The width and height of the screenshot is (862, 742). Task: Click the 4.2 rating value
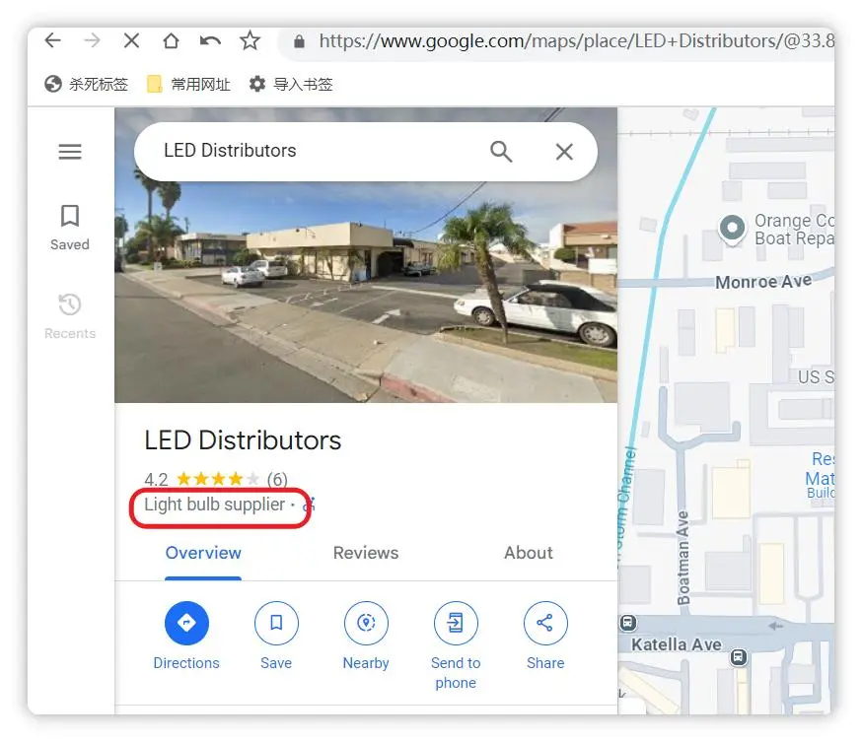pyautogui.click(x=156, y=480)
